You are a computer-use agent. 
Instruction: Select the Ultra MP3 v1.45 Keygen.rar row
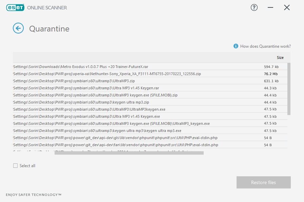(x=150, y=88)
